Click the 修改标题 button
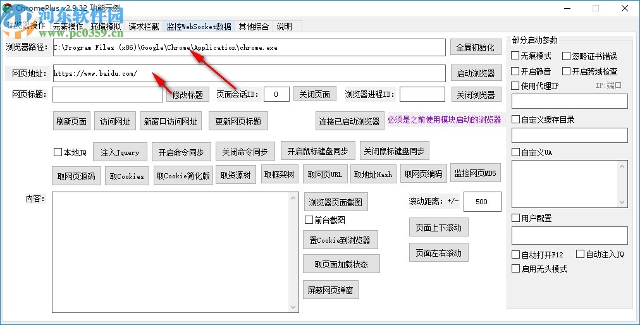Screen dimensions: 640x325 click(x=188, y=95)
